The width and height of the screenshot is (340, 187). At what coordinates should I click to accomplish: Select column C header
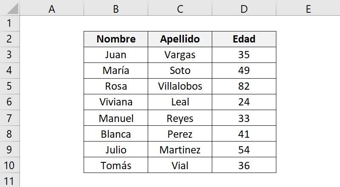(x=180, y=8)
